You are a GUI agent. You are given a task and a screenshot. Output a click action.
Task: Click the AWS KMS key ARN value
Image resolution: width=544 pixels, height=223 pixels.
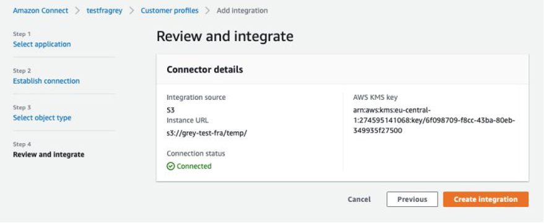tap(434, 121)
